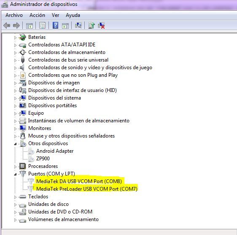Select the Puertos (COM y LPT) label

click(51, 174)
